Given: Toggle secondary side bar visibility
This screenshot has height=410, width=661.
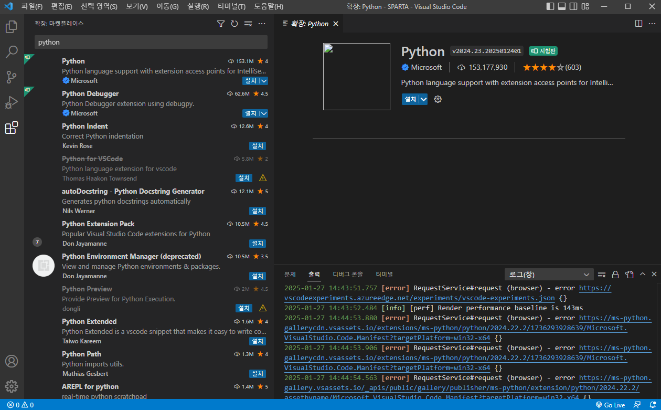Looking at the screenshot, I should click(573, 6).
